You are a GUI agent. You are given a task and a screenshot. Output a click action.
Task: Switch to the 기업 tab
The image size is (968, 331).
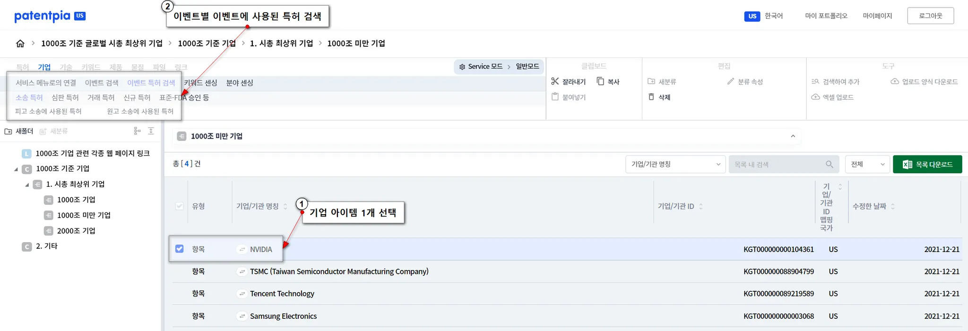coord(44,67)
